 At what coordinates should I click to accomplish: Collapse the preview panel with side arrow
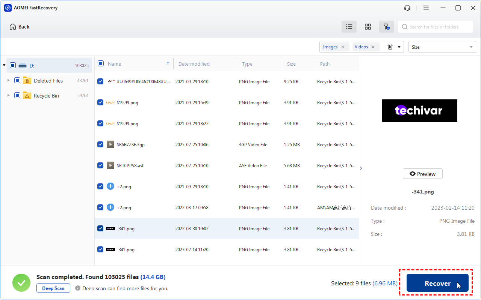pos(361,168)
